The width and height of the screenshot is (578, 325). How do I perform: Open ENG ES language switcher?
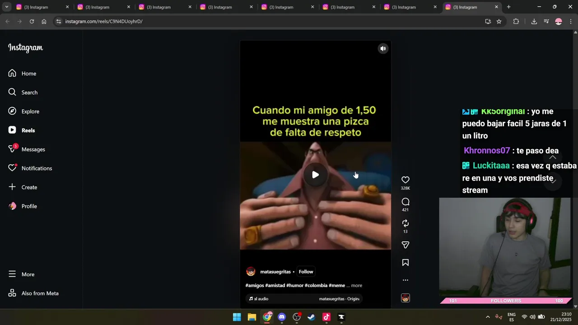click(511, 317)
